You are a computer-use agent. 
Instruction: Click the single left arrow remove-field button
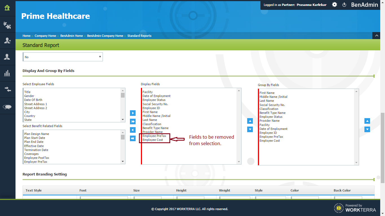[133, 130]
